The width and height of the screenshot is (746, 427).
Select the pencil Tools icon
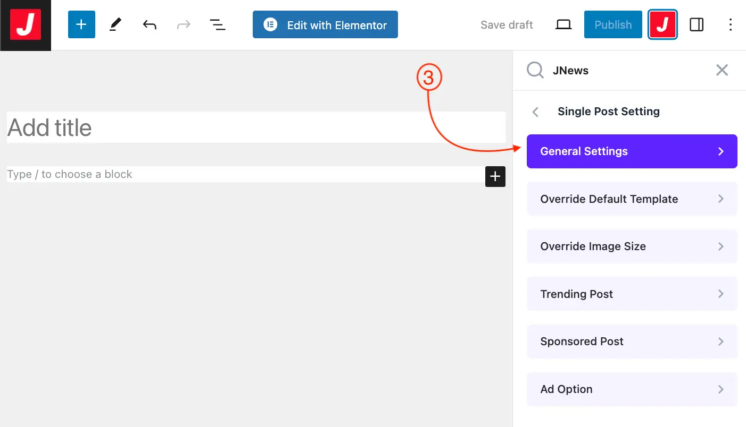click(115, 25)
